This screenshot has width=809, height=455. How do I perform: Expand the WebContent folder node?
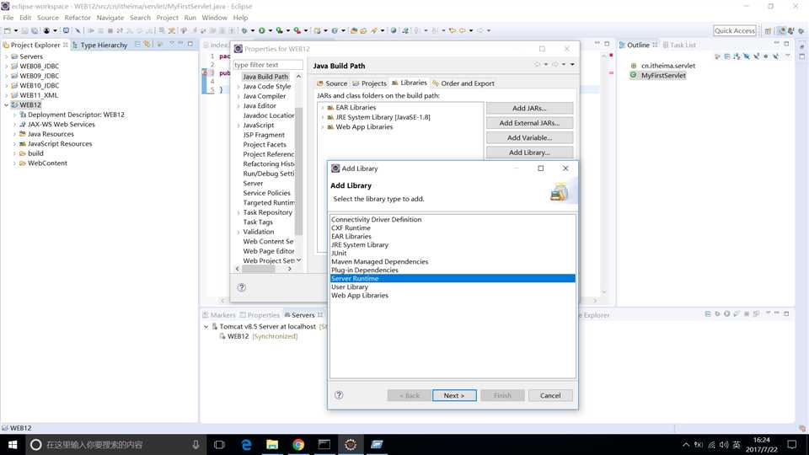tap(14, 163)
